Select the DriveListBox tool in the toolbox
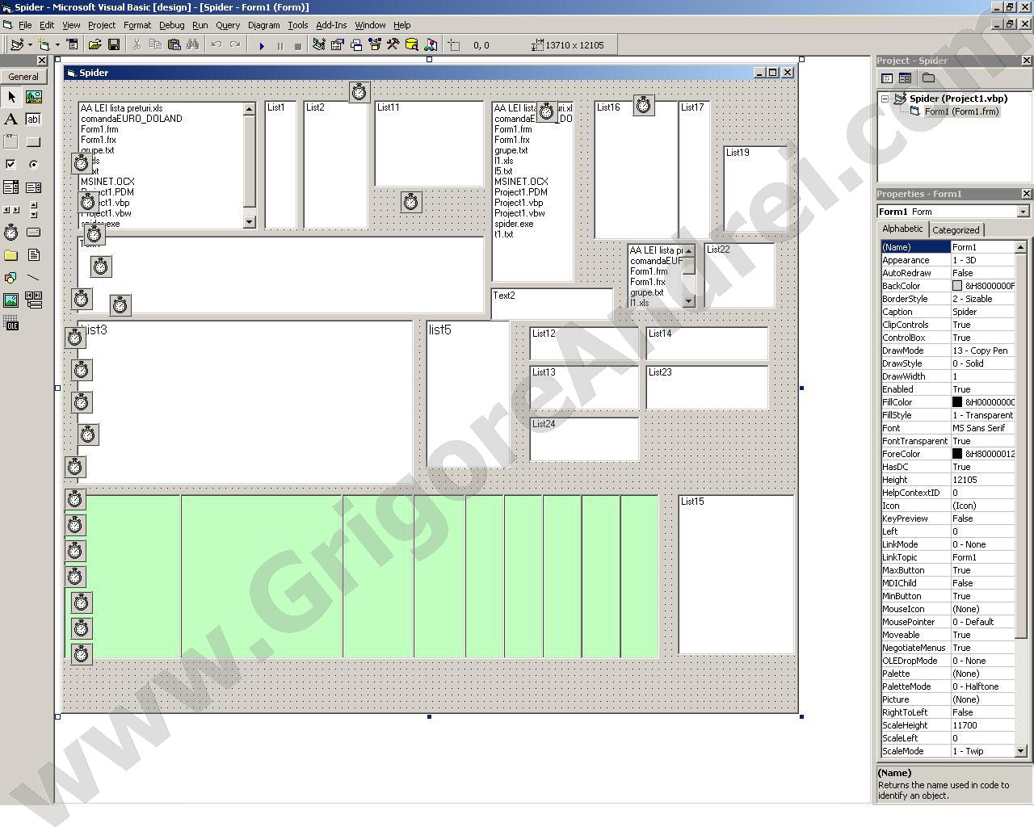Viewport: 1034px width, 827px height. pyautogui.click(x=33, y=233)
